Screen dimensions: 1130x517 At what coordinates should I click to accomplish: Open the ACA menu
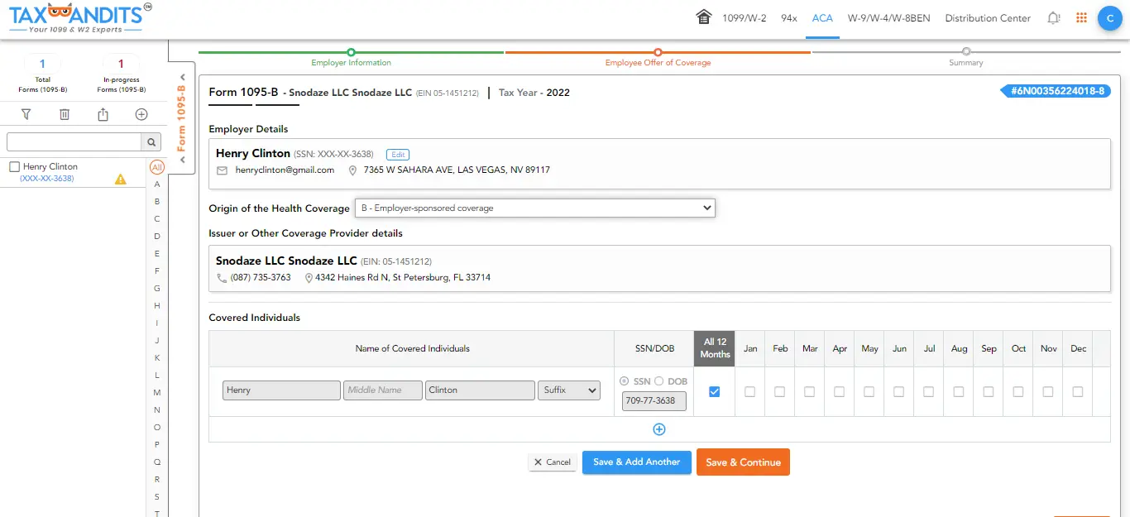[822, 18]
